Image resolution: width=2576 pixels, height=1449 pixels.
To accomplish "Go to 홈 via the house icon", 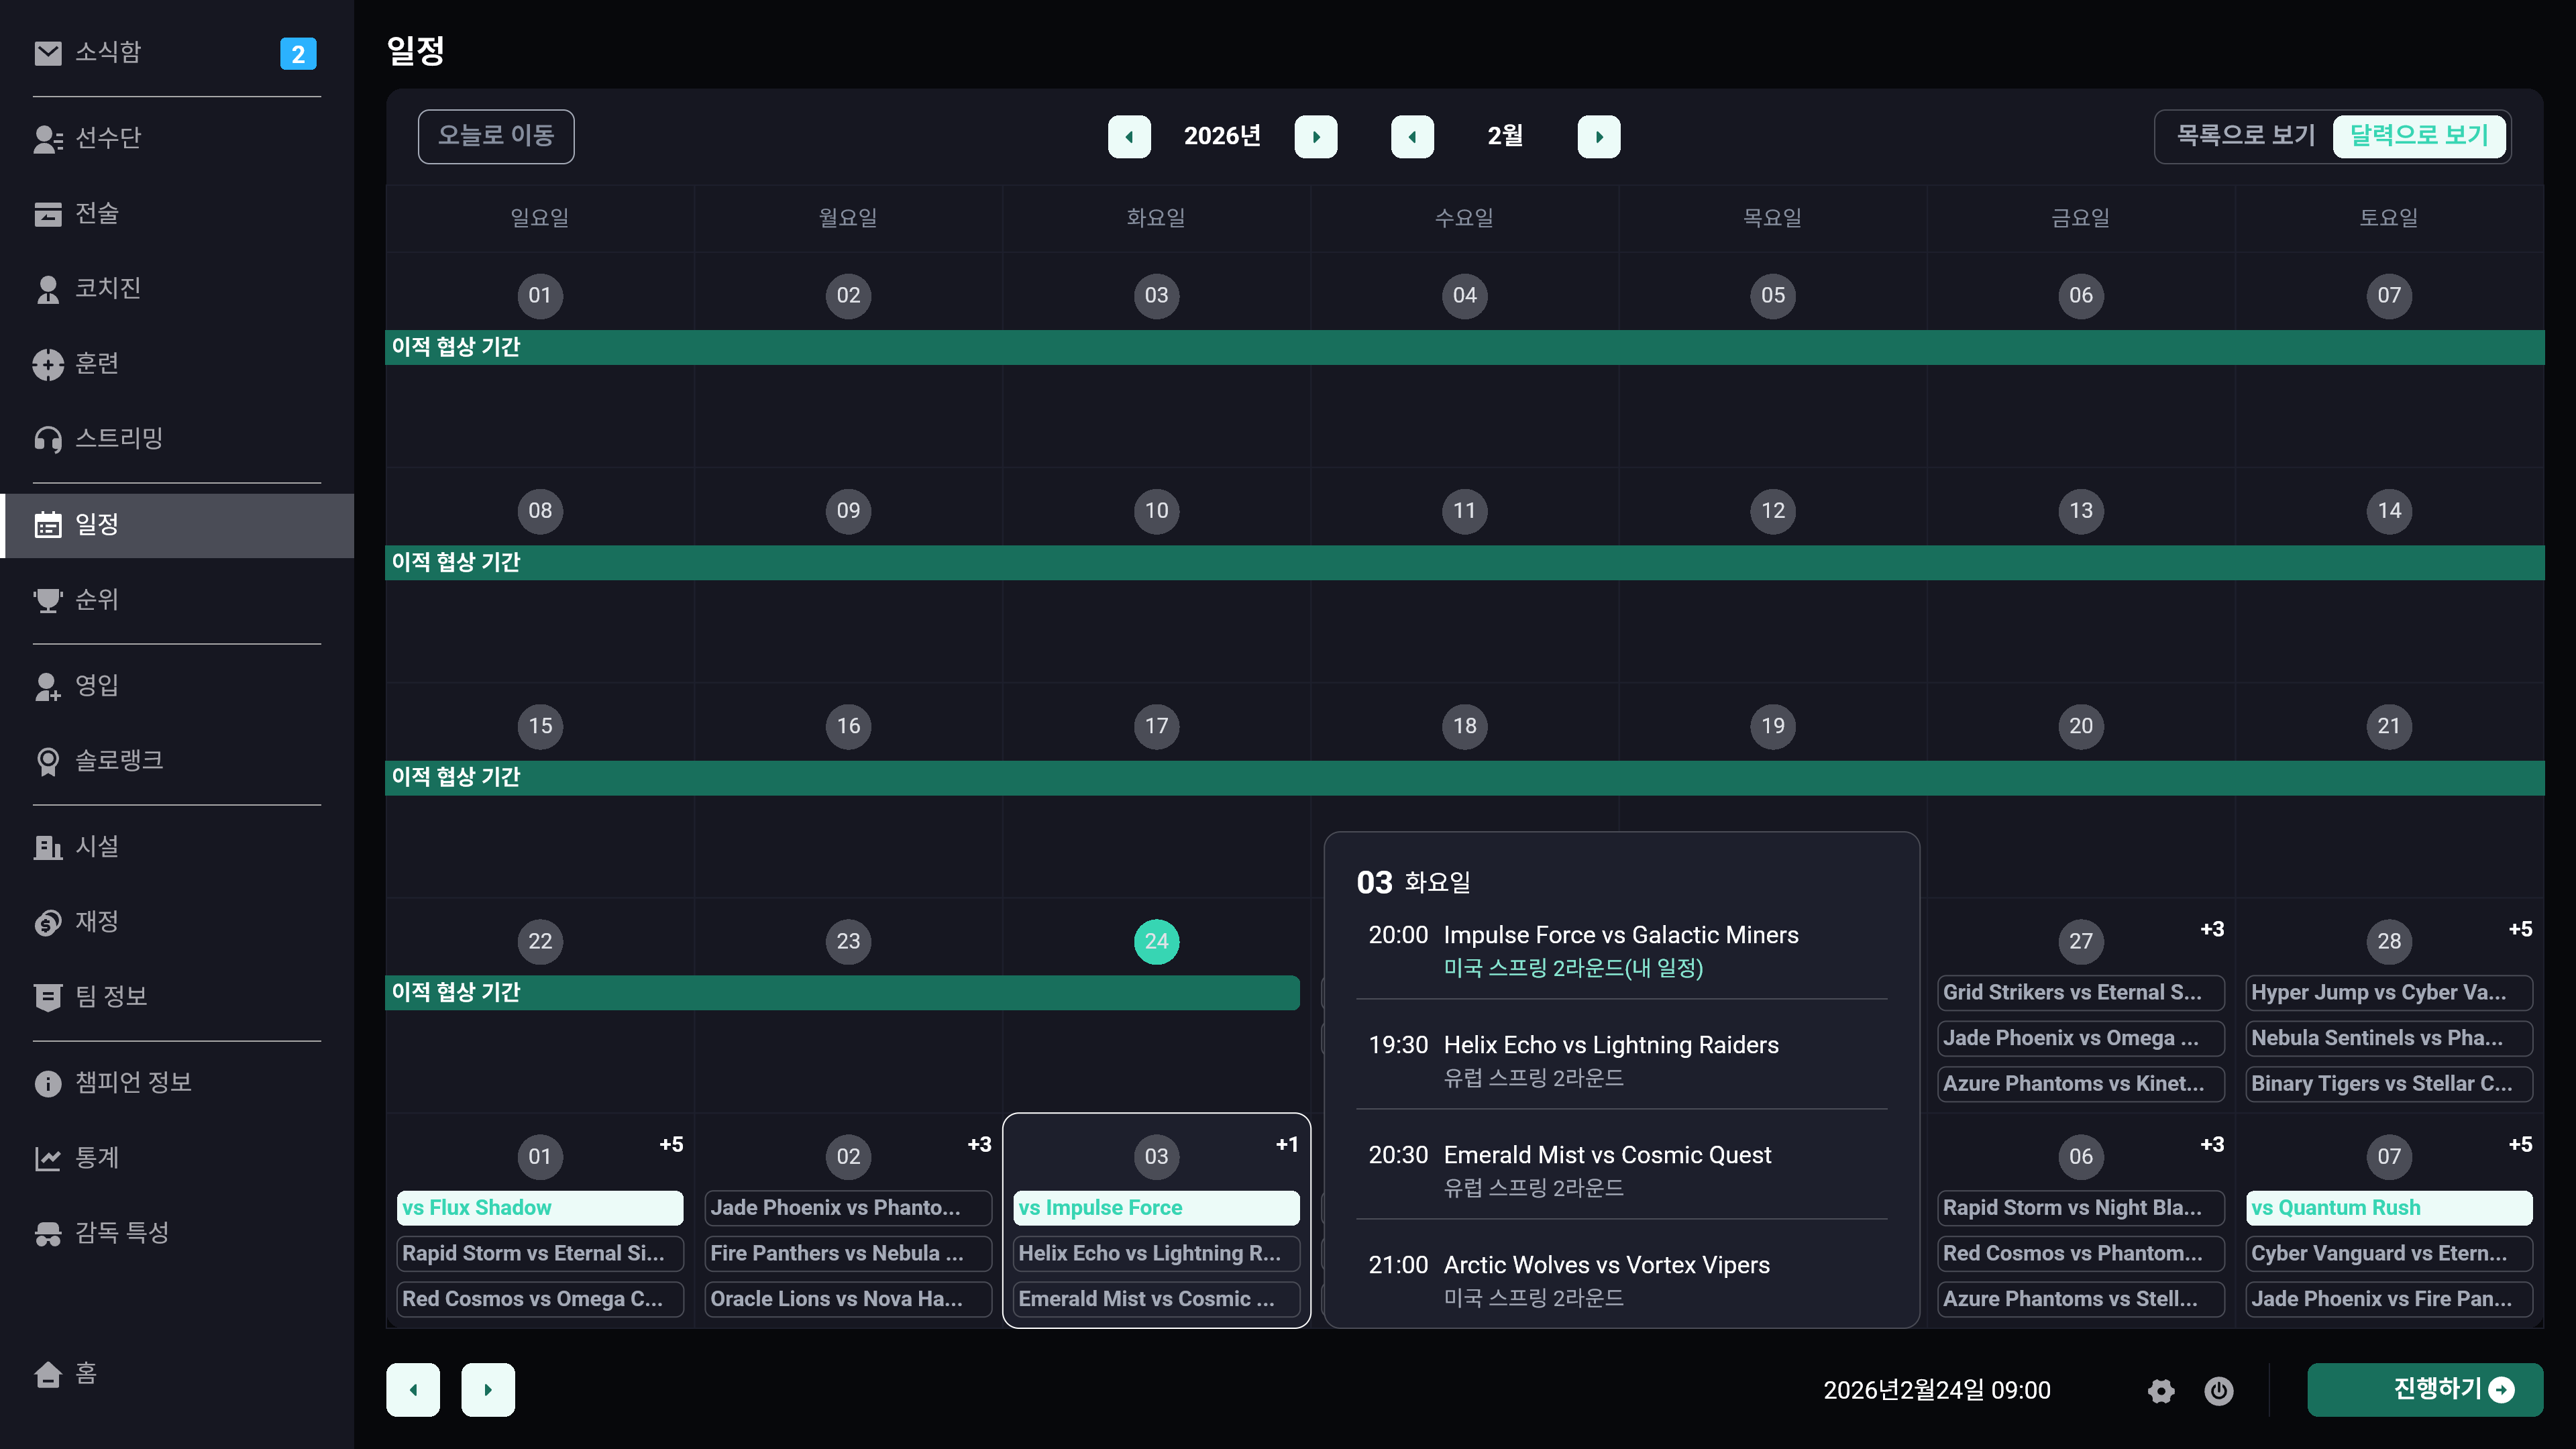I will point(47,1374).
